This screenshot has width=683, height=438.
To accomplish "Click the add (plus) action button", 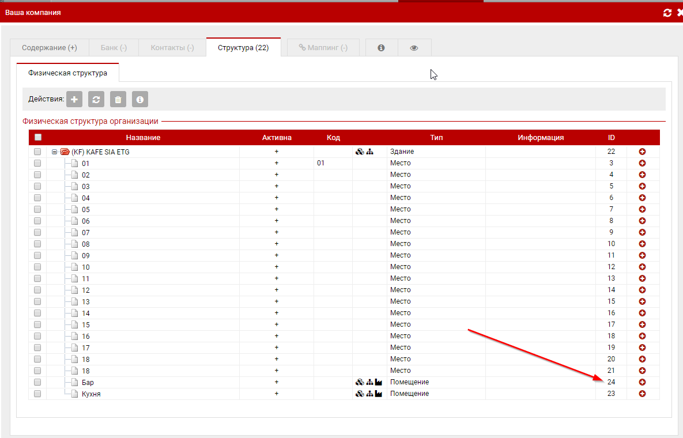I will [x=74, y=100].
